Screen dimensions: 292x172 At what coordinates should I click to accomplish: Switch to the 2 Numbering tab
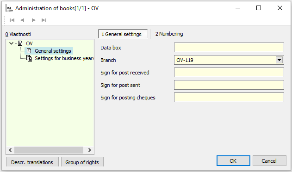tap(169, 34)
